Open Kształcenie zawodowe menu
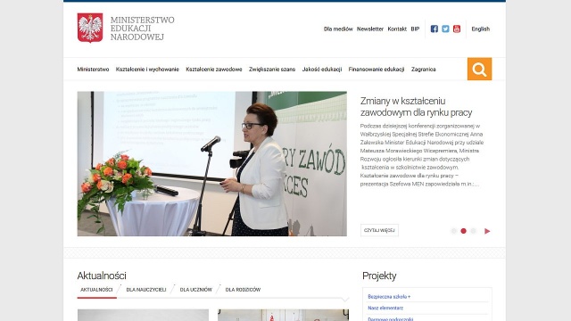The width and height of the screenshot is (571, 321). 214,70
